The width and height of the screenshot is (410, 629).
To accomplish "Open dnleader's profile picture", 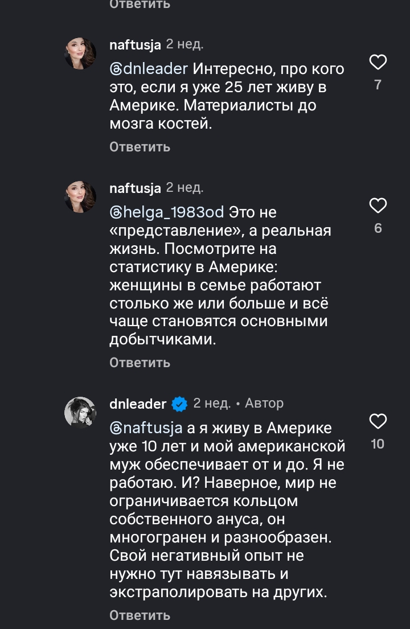I will (80, 412).
